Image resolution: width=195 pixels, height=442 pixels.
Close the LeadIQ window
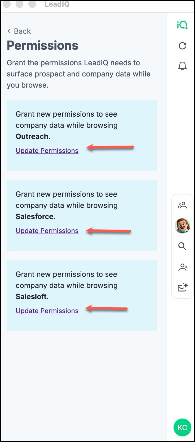[6, 4]
